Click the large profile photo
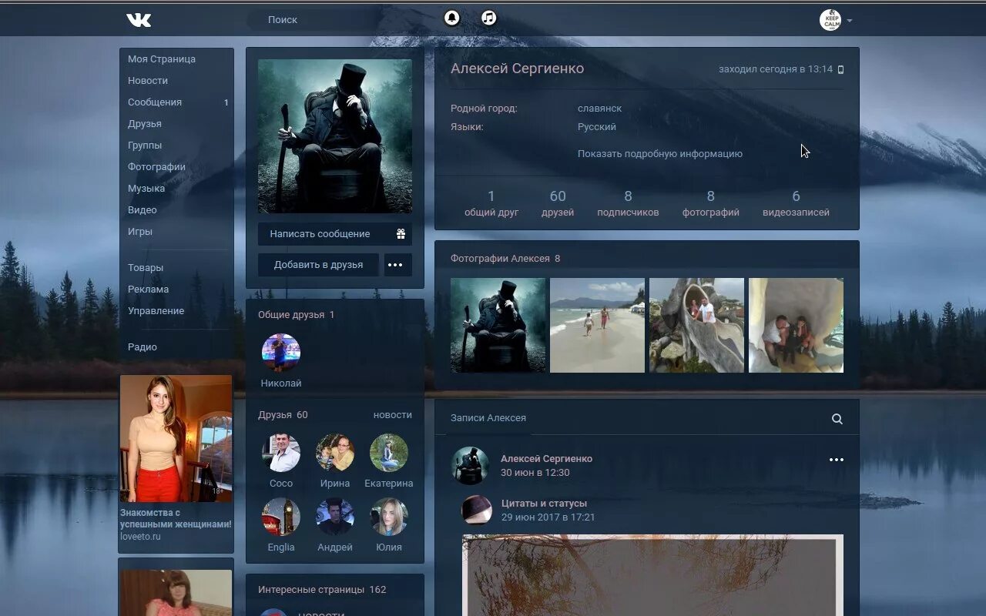This screenshot has width=986, height=616. click(335, 136)
